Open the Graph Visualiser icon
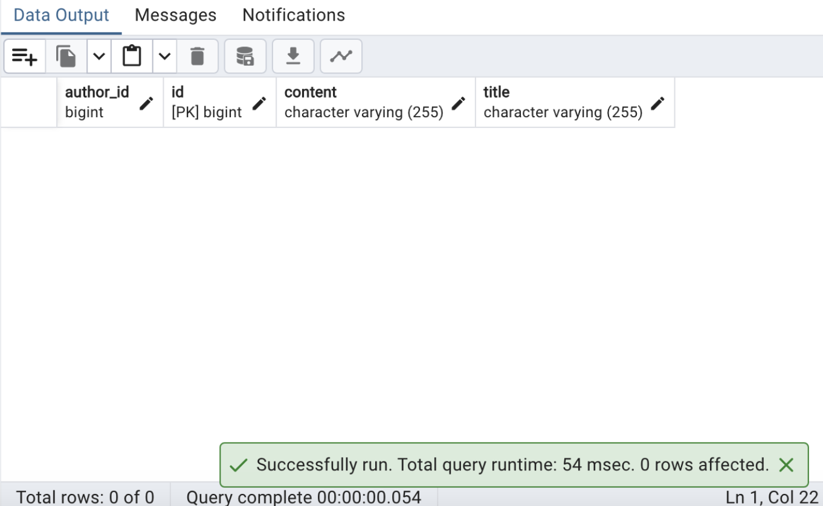 tap(341, 57)
